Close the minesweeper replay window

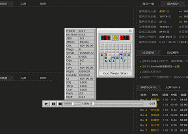(130, 31)
